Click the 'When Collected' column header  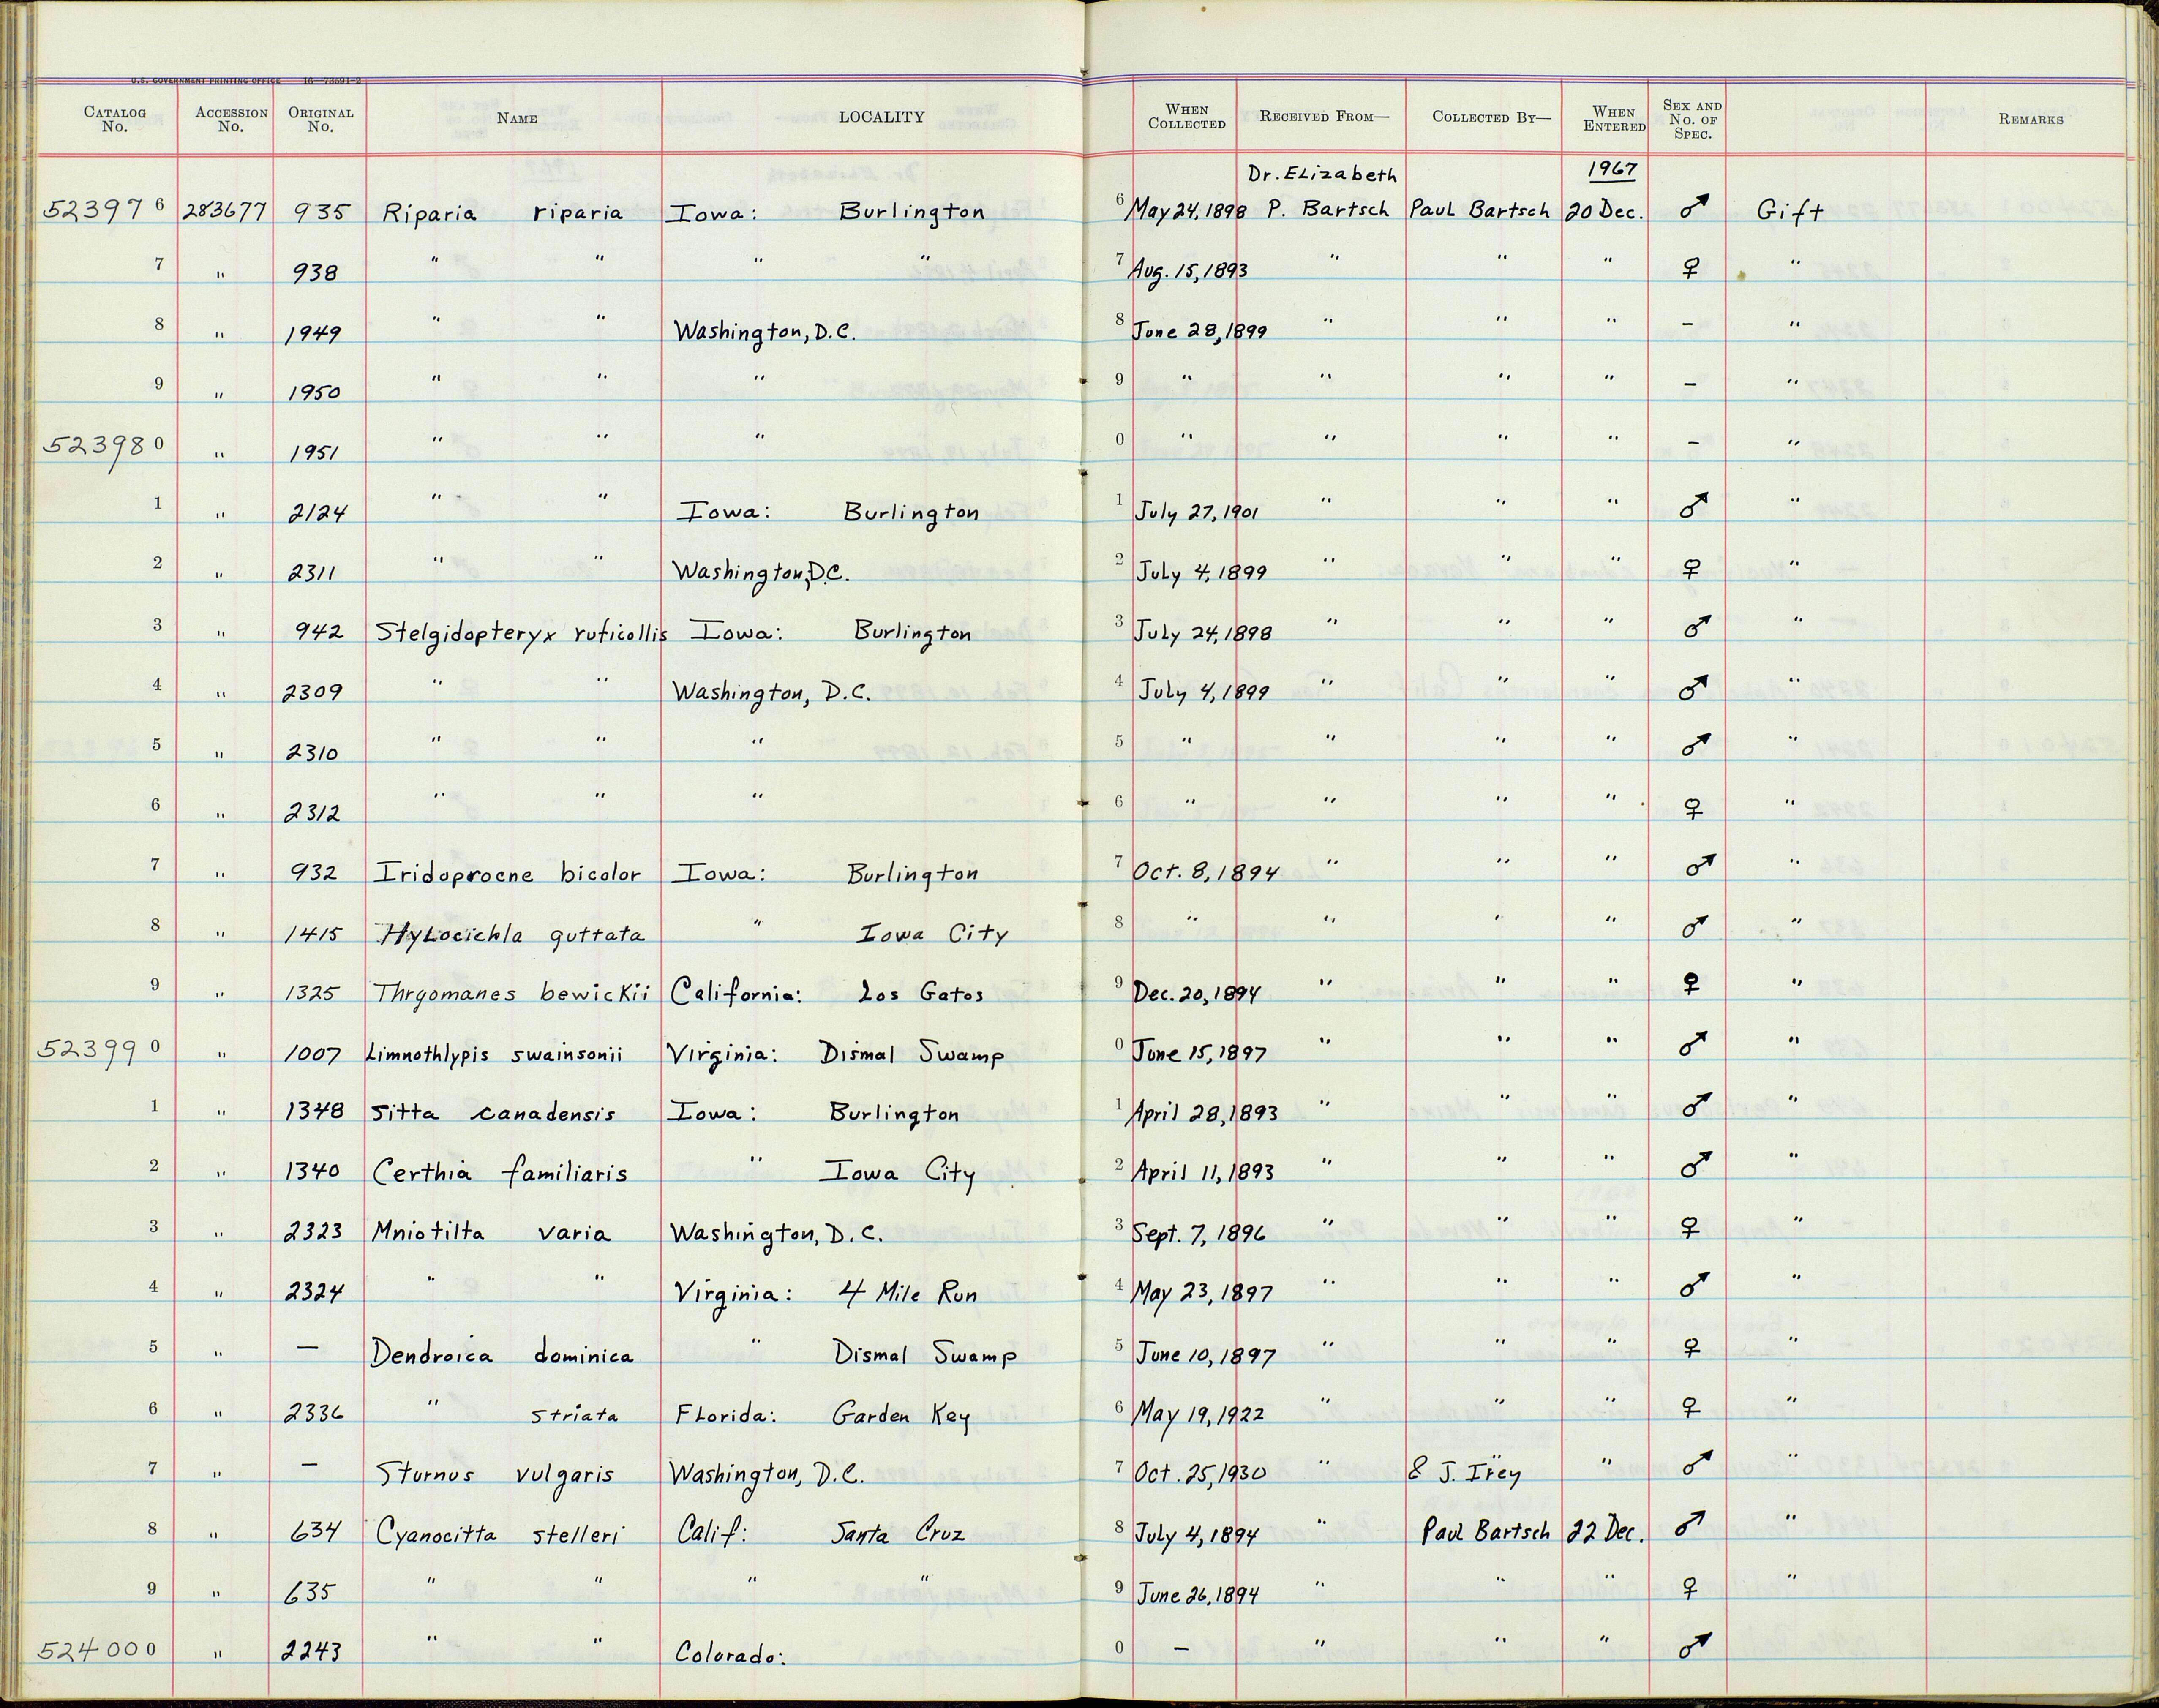(x=1186, y=117)
